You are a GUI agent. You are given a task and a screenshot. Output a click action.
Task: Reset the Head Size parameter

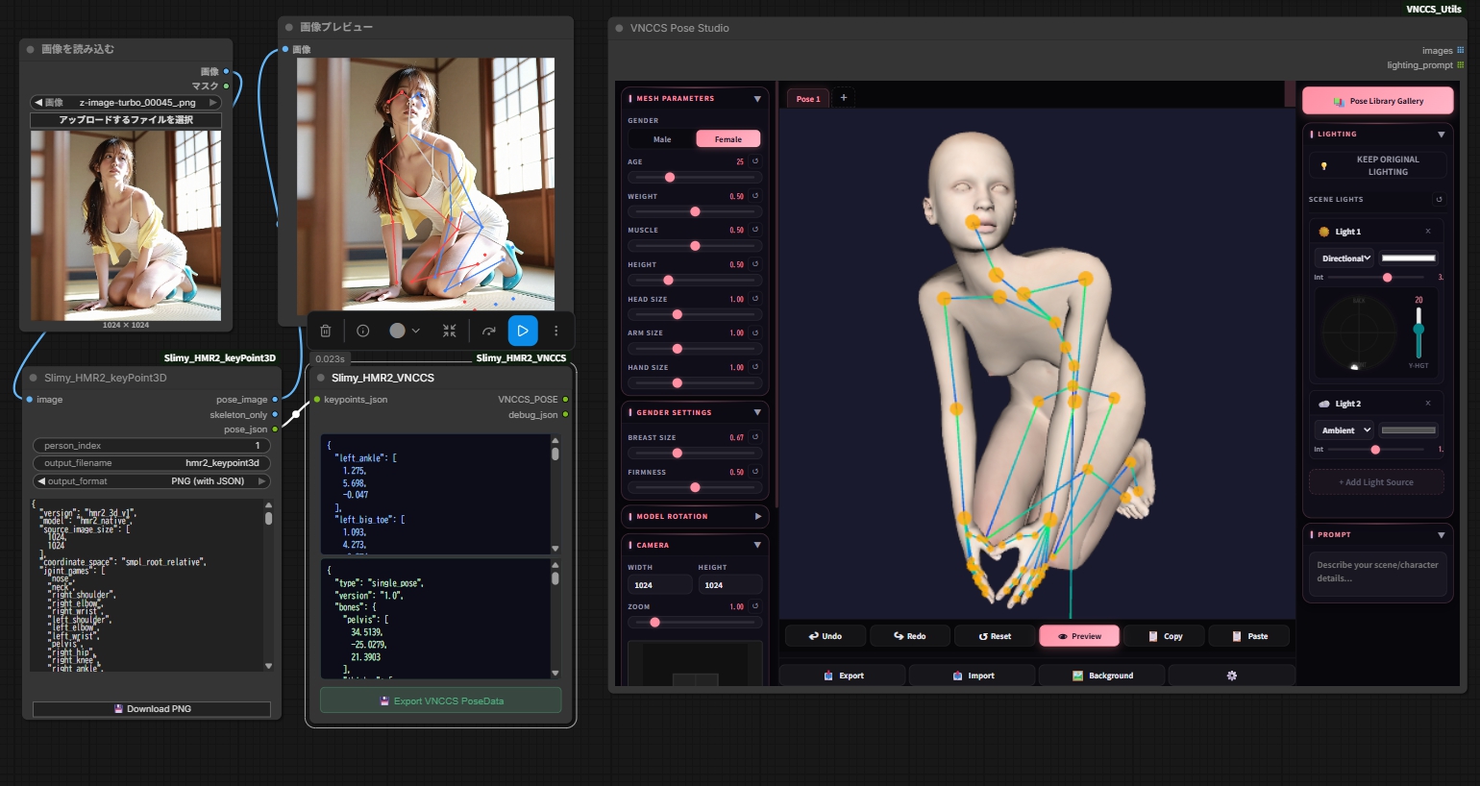(755, 299)
